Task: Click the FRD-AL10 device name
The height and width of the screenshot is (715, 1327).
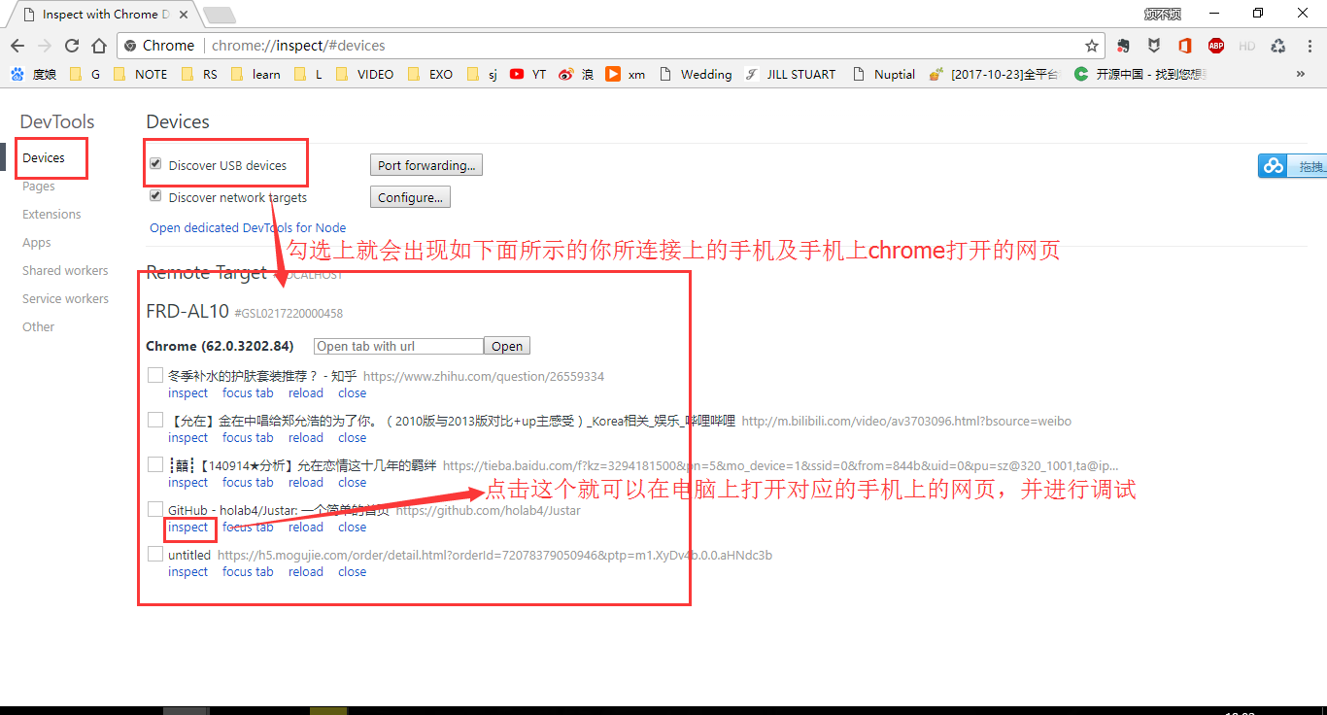Action: [187, 312]
